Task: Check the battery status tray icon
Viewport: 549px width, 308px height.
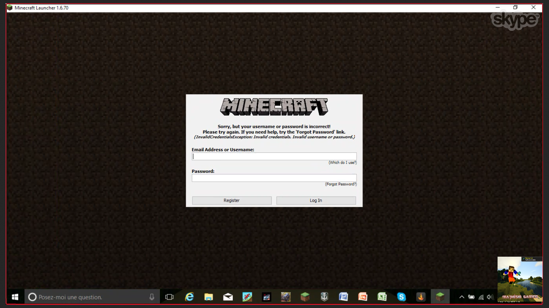Action: tap(471, 297)
